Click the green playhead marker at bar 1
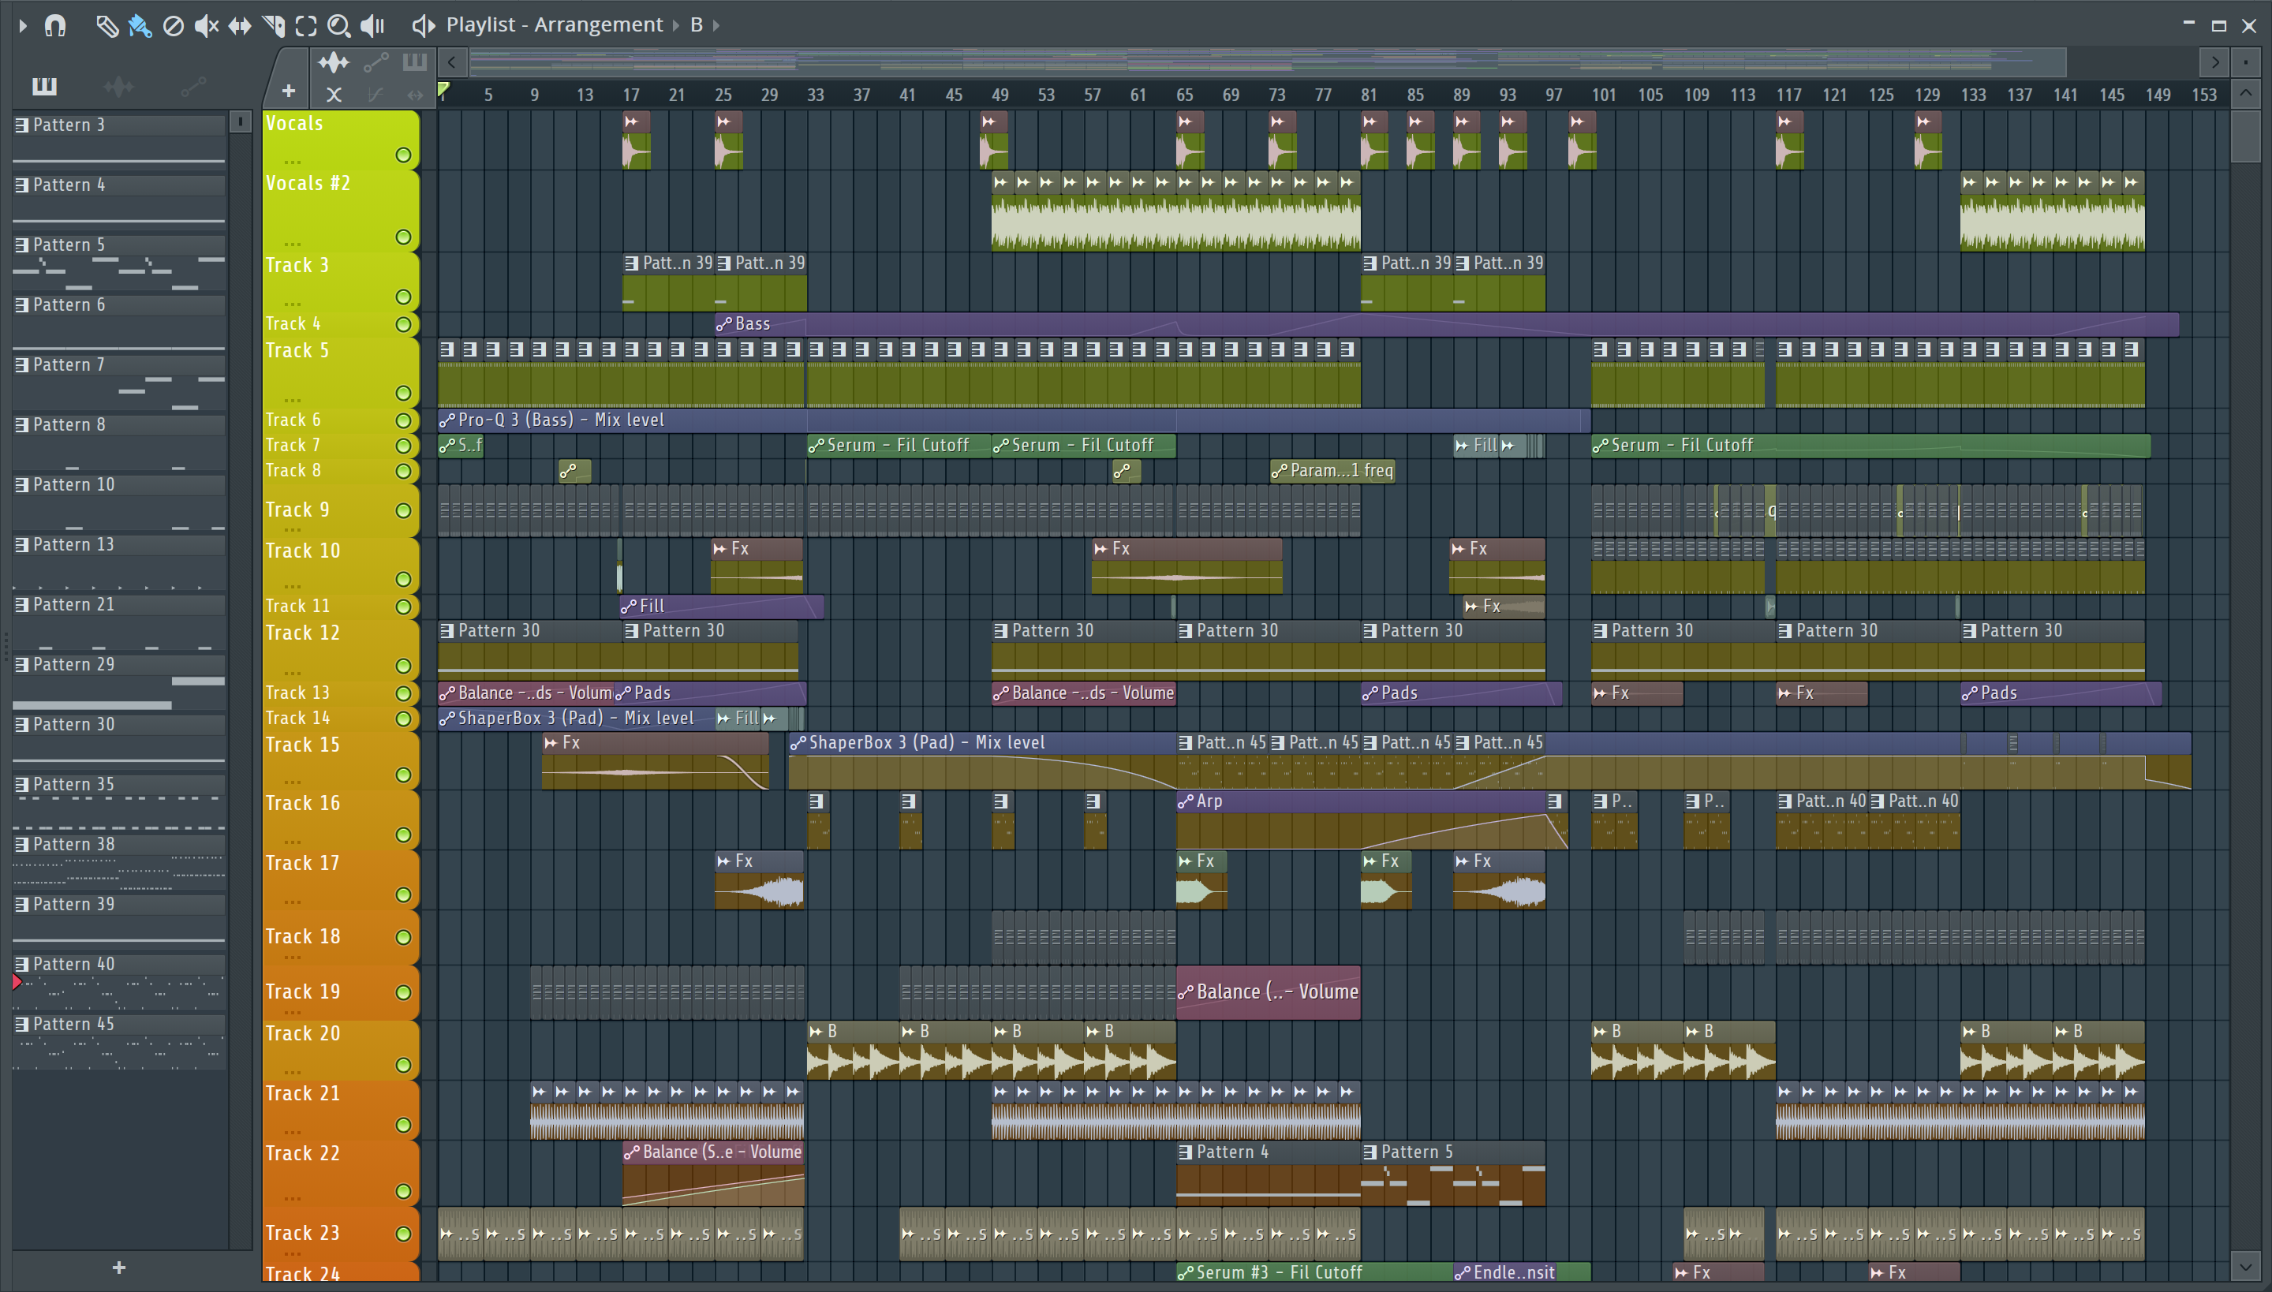Viewport: 2272px width, 1292px height. (x=443, y=90)
